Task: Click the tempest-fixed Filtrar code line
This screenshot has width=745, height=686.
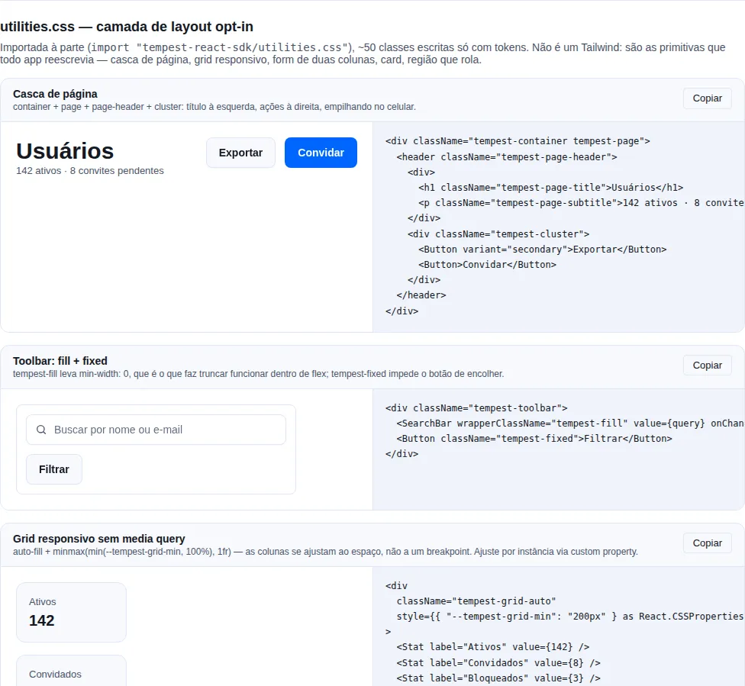Action: [534, 439]
